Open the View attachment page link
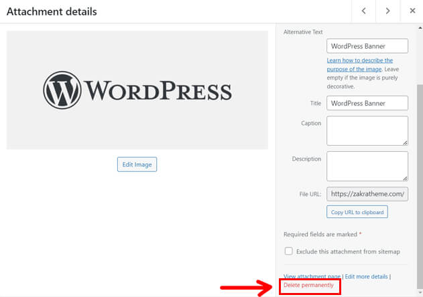The image size is (423, 297). pyautogui.click(x=312, y=276)
